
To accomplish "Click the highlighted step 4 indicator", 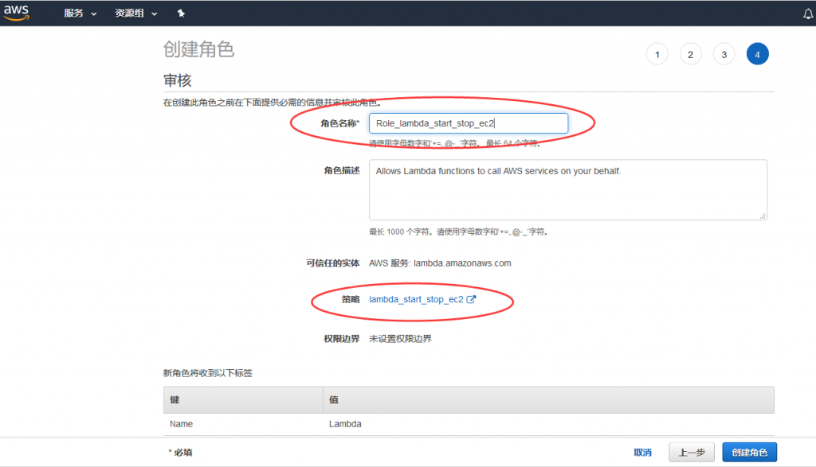I will click(x=757, y=55).
